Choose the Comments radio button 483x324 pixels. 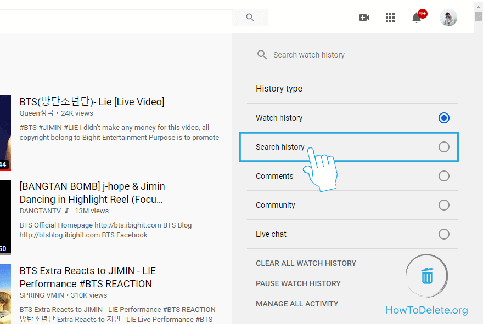click(444, 176)
